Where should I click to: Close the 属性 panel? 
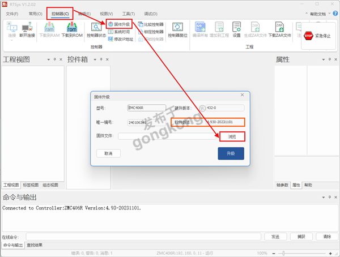[x=335, y=59]
